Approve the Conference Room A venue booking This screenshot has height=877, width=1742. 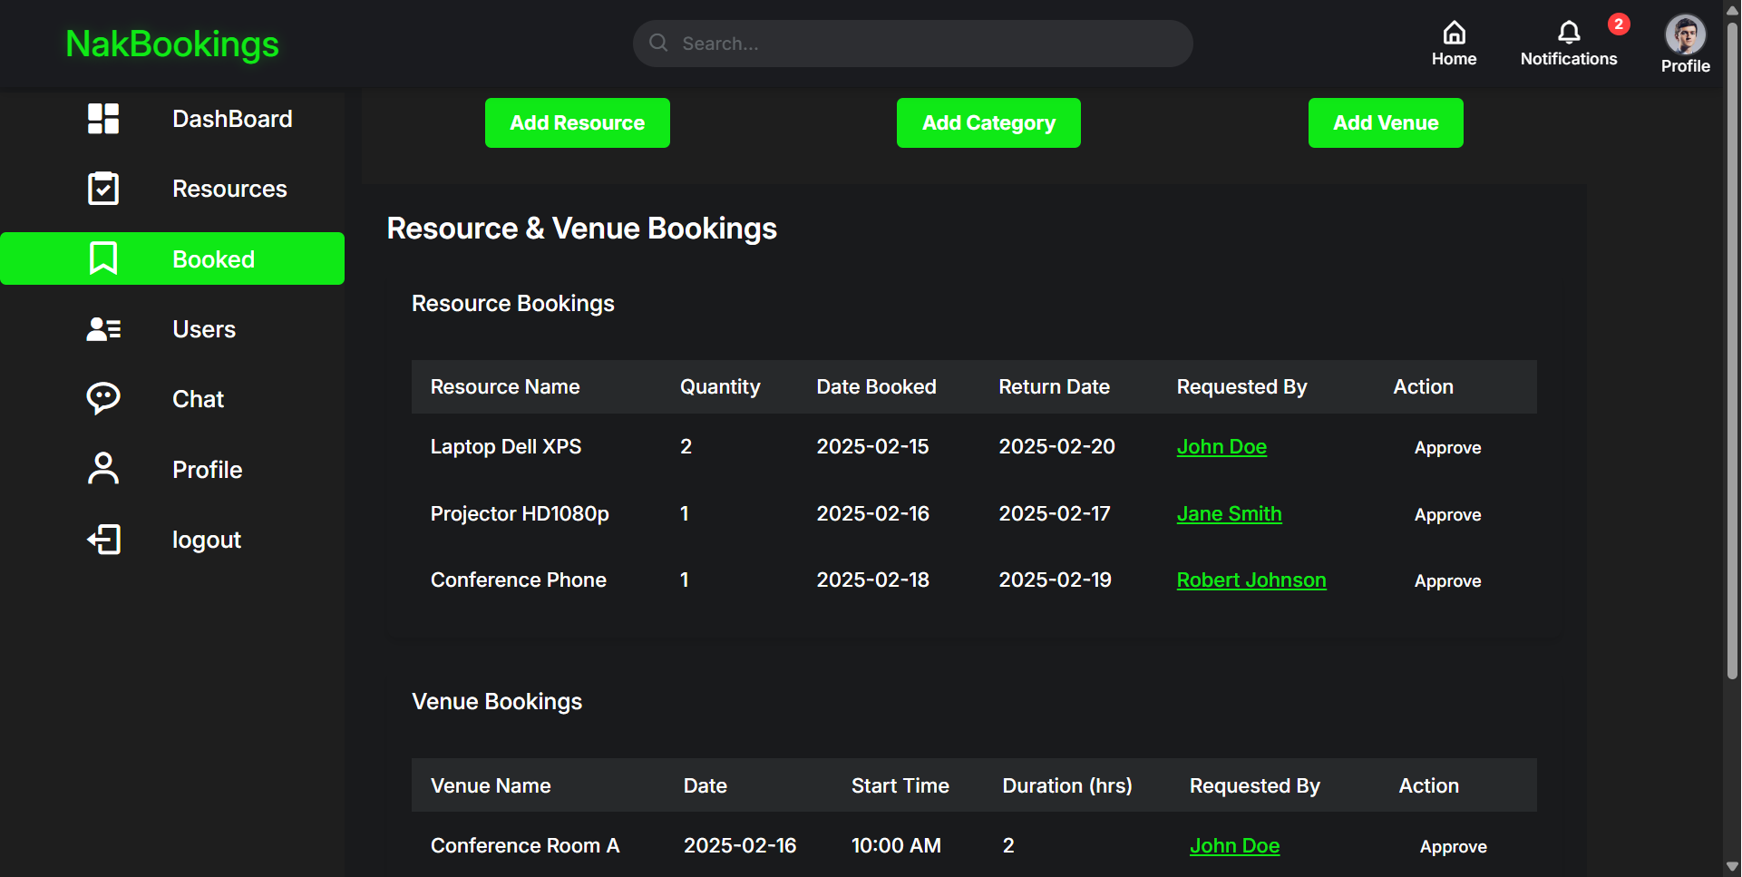pos(1453,846)
